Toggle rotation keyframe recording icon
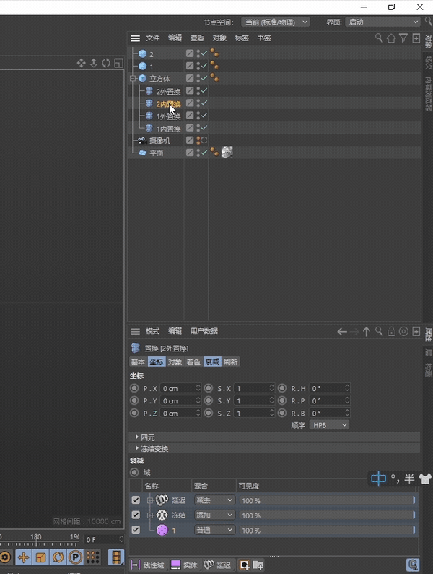 click(x=58, y=557)
